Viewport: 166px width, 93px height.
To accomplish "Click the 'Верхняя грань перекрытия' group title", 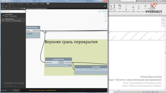I will pos(71,42).
